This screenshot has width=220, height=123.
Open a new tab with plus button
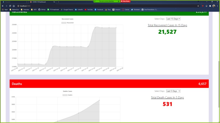coord(58,2)
